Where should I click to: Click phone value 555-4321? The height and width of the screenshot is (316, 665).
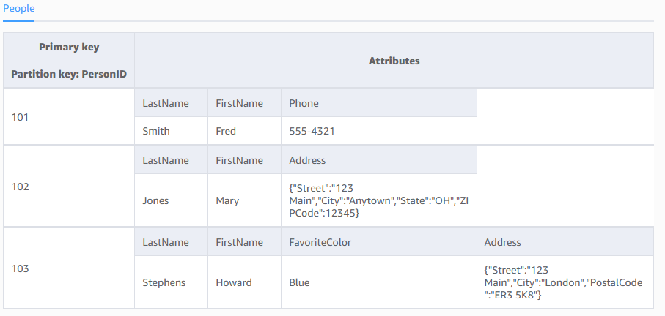(311, 131)
